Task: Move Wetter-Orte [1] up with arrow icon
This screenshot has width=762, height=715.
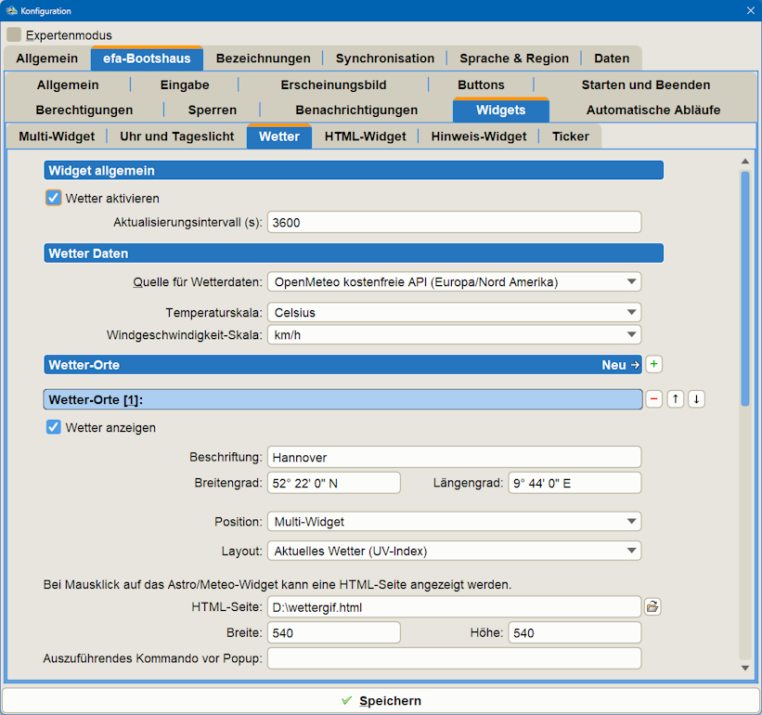Action: pyautogui.click(x=676, y=399)
